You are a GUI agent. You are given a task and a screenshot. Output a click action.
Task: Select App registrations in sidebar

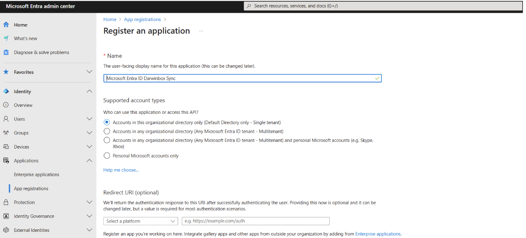click(31, 189)
